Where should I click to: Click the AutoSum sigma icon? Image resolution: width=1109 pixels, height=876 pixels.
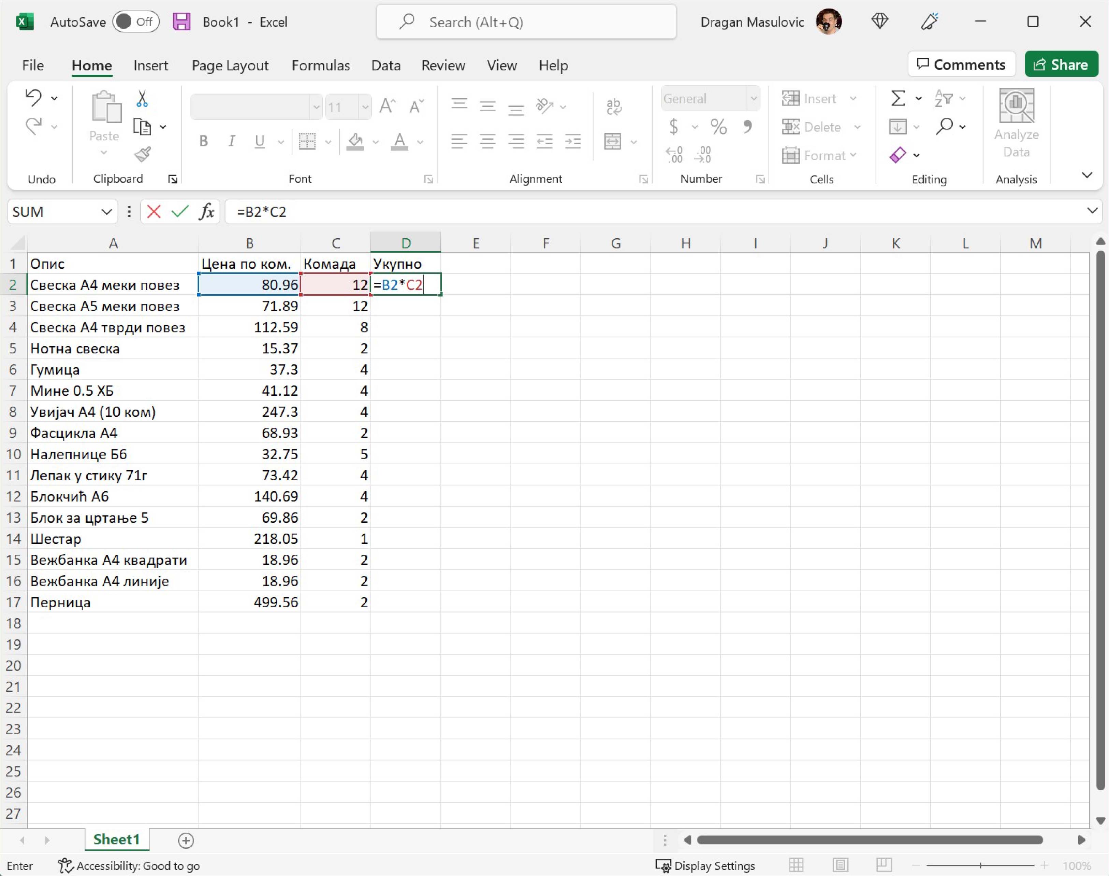tap(898, 98)
